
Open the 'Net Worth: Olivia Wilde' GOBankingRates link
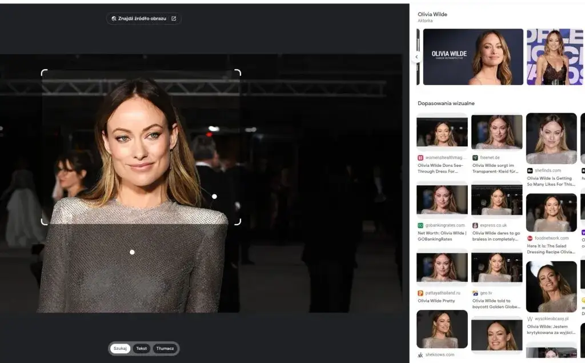coord(442,236)
